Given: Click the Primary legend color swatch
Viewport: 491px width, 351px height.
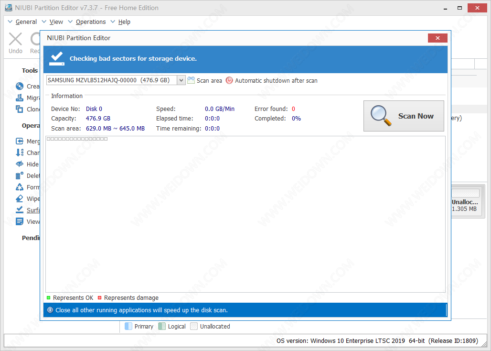Looking at the screenshot, I should click(x=128, y=327).
